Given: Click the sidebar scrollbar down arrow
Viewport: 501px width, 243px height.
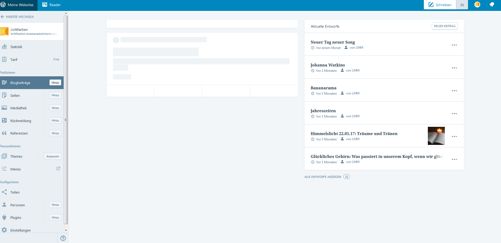Looking at the screenshot, I should 66,231.
